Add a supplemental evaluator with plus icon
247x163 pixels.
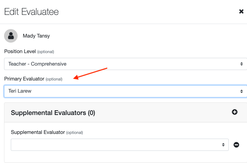(x=234, y=112)
